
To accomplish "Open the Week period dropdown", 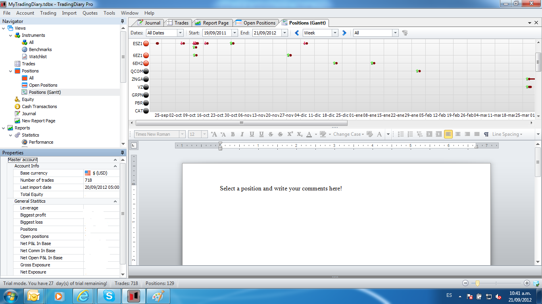I will point(335,33).
